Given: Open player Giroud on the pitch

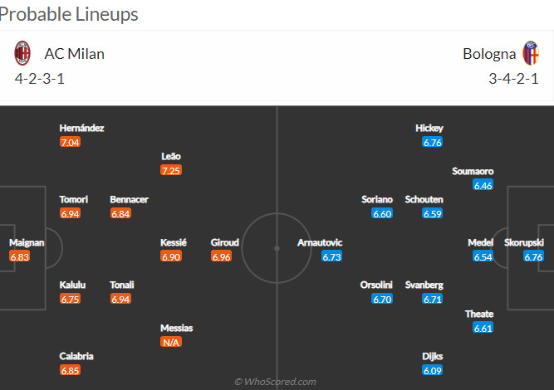Looking at the screenshot, I should (225, 242).
